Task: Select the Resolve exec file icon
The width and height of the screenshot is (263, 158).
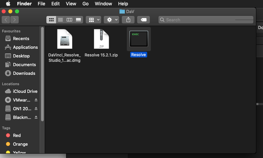Action: [x=139, y=39]
